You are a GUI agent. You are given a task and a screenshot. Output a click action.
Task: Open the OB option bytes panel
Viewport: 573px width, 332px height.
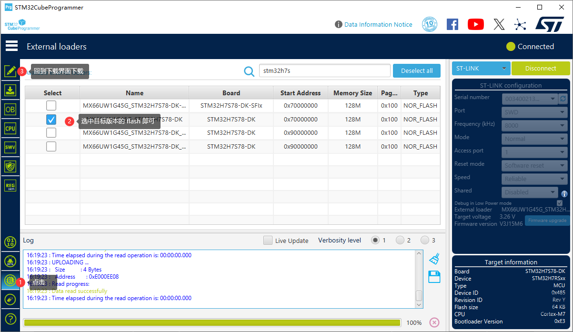click(x=10, y=109)
